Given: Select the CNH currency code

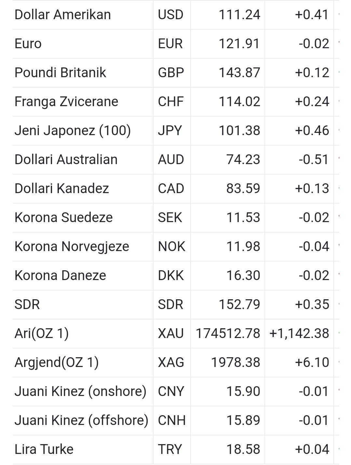Looking at the screenshot, I should [172, 420].
